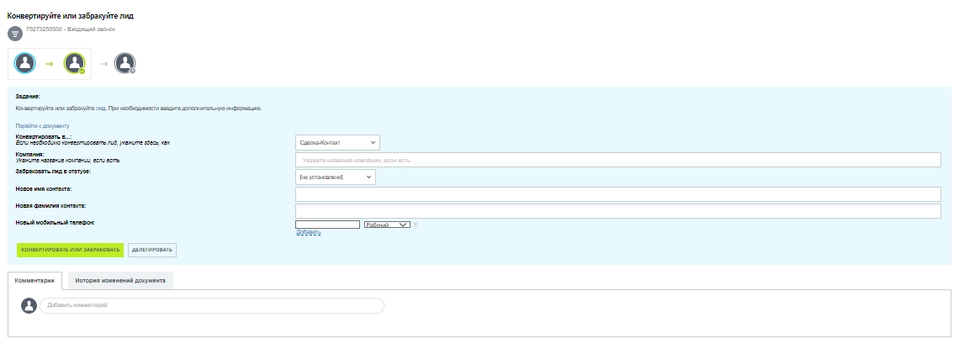This screenshot has height=344, width=959.
Task: Click the new contact first name field
Action: point(617,194)
